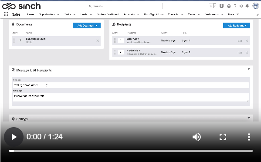Open the Accounts tab
Screen dimensions: 261x162
pyautogui.click(x=129, y=14)
